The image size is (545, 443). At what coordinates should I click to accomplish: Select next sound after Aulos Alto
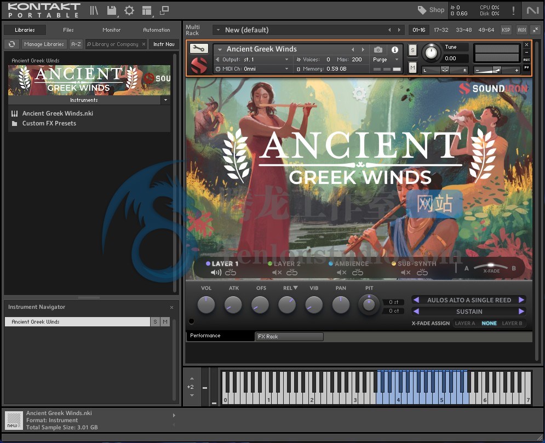click(521, 300)
